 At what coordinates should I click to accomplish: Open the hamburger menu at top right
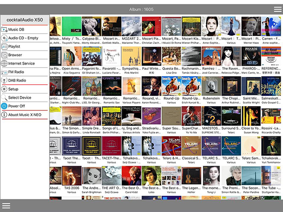click(x=278, y=9)
